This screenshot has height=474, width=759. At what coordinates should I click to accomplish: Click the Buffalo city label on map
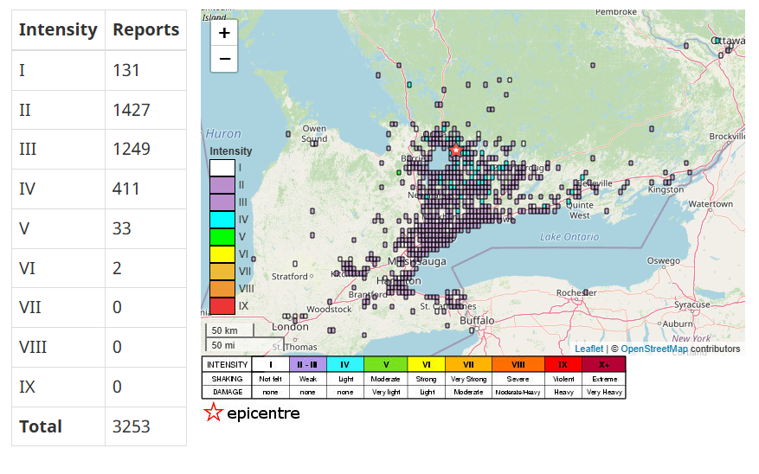(477, 321)
